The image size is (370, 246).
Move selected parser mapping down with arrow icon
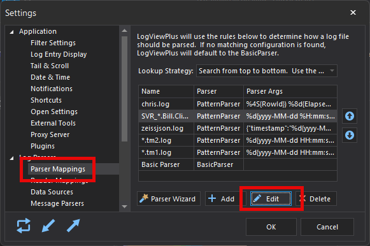350,135
